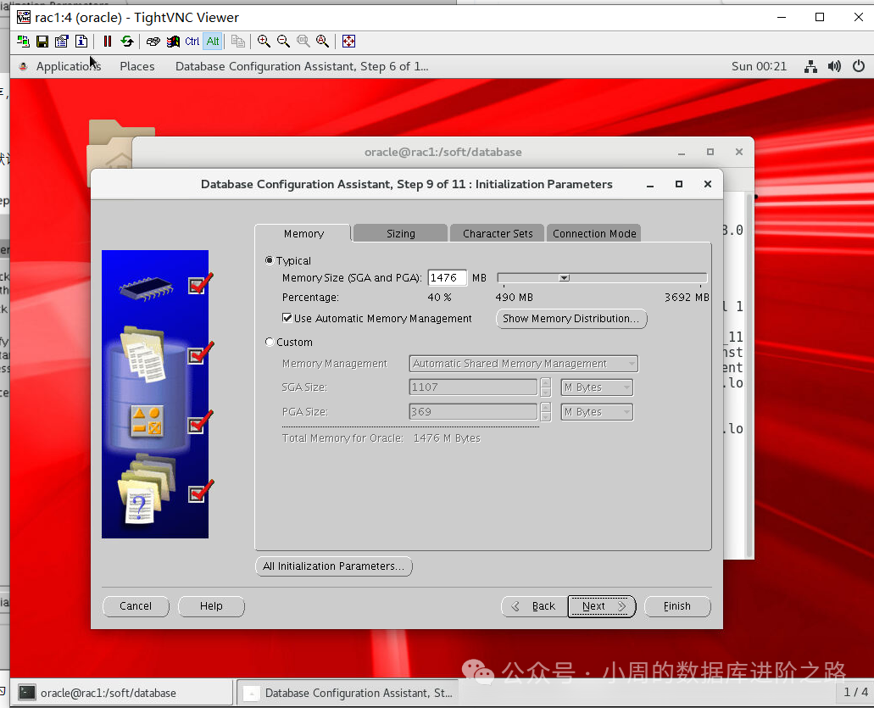The width and height of the screenshot is (874, 708).
Task: Show Connection Info icon in toolbar
Action: coord(81,42)
